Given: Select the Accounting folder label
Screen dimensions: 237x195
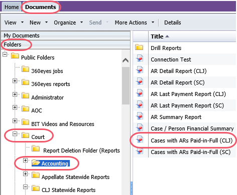Looking at the screenshot, I should tap(55, 163).
